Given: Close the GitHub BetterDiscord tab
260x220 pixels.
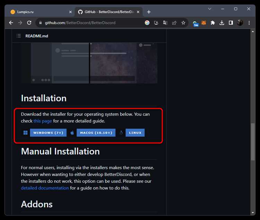Looking at the screenshot, I should (138, 12).
